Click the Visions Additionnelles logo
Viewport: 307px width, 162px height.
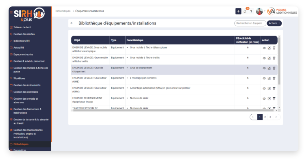coord(282,11)
